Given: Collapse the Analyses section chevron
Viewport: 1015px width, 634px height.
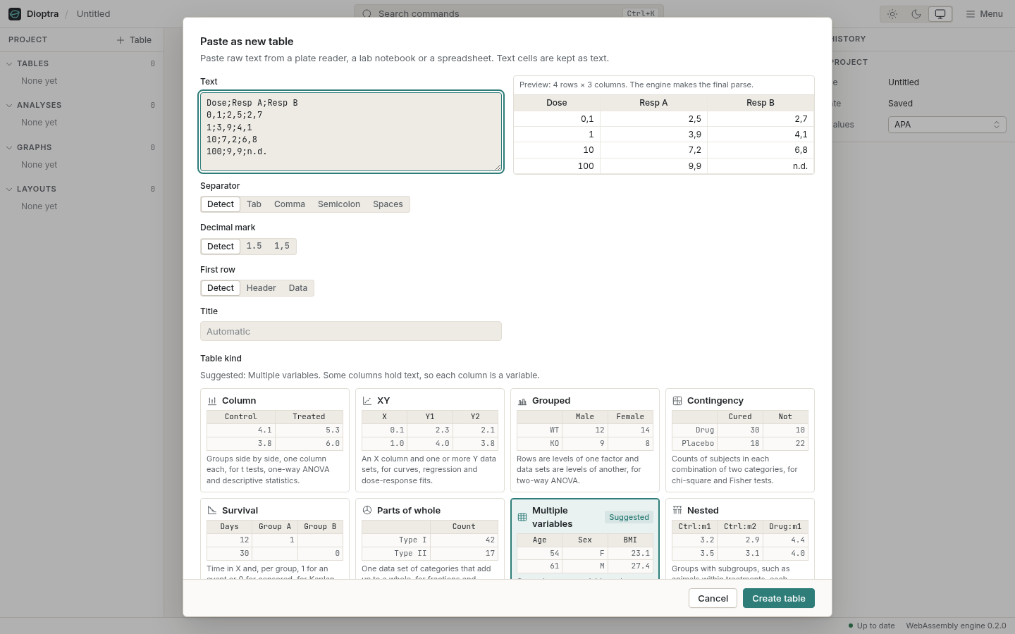Looking at the screenshot, I should 9,106.
